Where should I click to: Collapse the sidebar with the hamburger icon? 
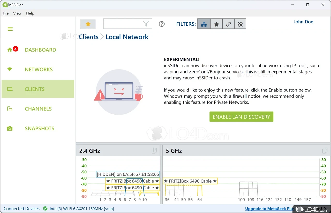(10, 29)
